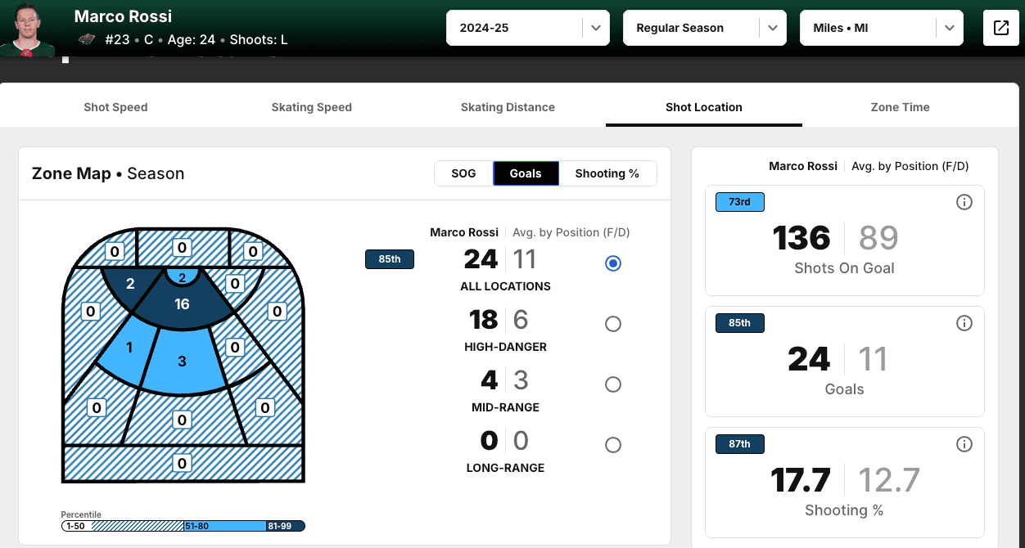
Task: Show SOG on the zone map
Action: point(463,173)
